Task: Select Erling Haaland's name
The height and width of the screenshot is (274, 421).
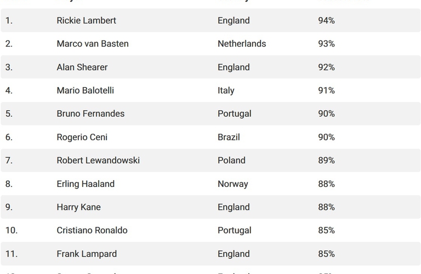Action: pos(86,184)
